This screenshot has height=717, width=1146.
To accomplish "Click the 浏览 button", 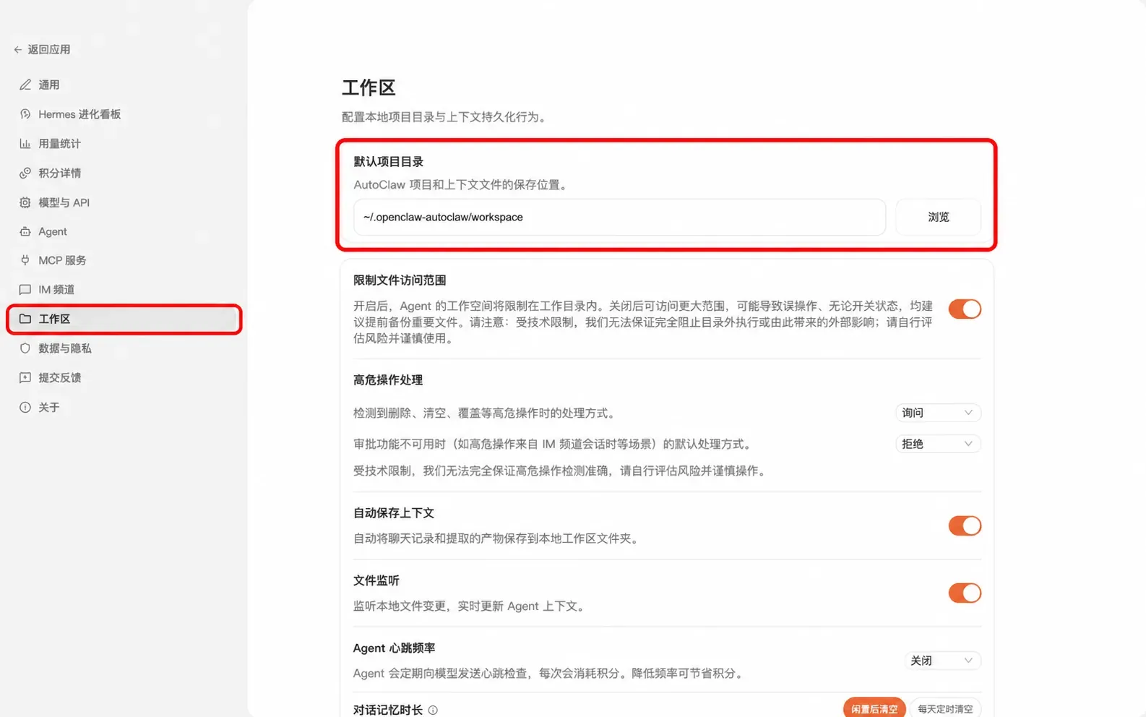I will (x=938, y=217).
